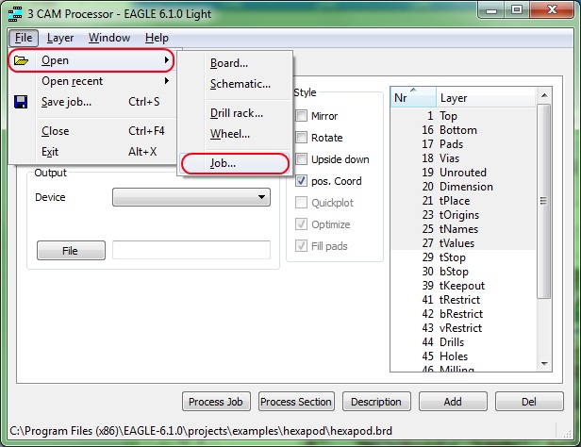
Task: Uncheck the pos. Coord checkbox
Action: pos(301,181)
